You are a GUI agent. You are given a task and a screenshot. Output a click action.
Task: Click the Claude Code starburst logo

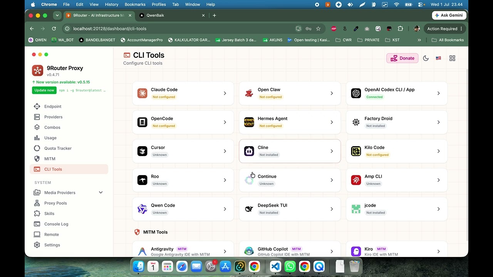(143, 93)
